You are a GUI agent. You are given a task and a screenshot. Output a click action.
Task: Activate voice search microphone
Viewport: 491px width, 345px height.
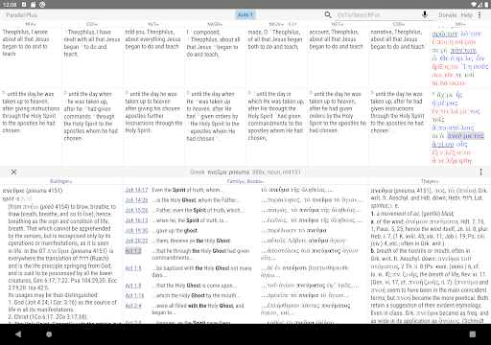[x=425, y=14]
